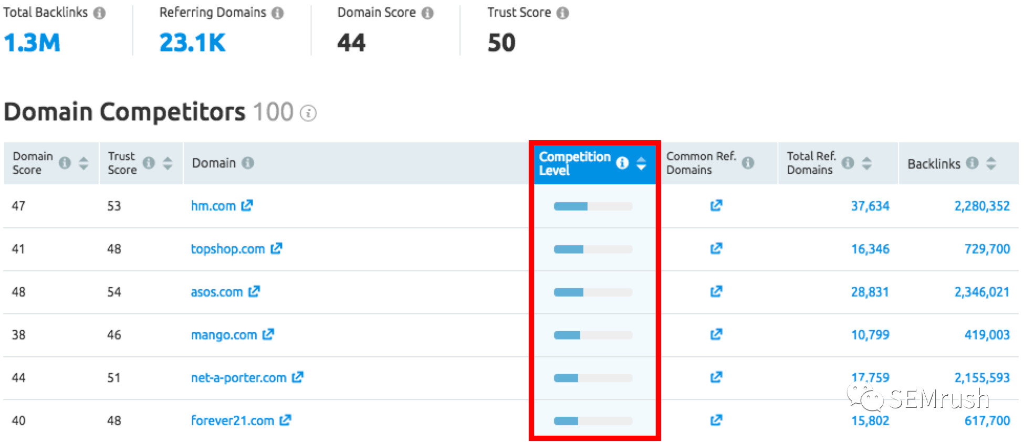Viewport: 1024px width, 442px height.
Task: Click the Domain Competitors heading info icon
Action: (308, 113)
